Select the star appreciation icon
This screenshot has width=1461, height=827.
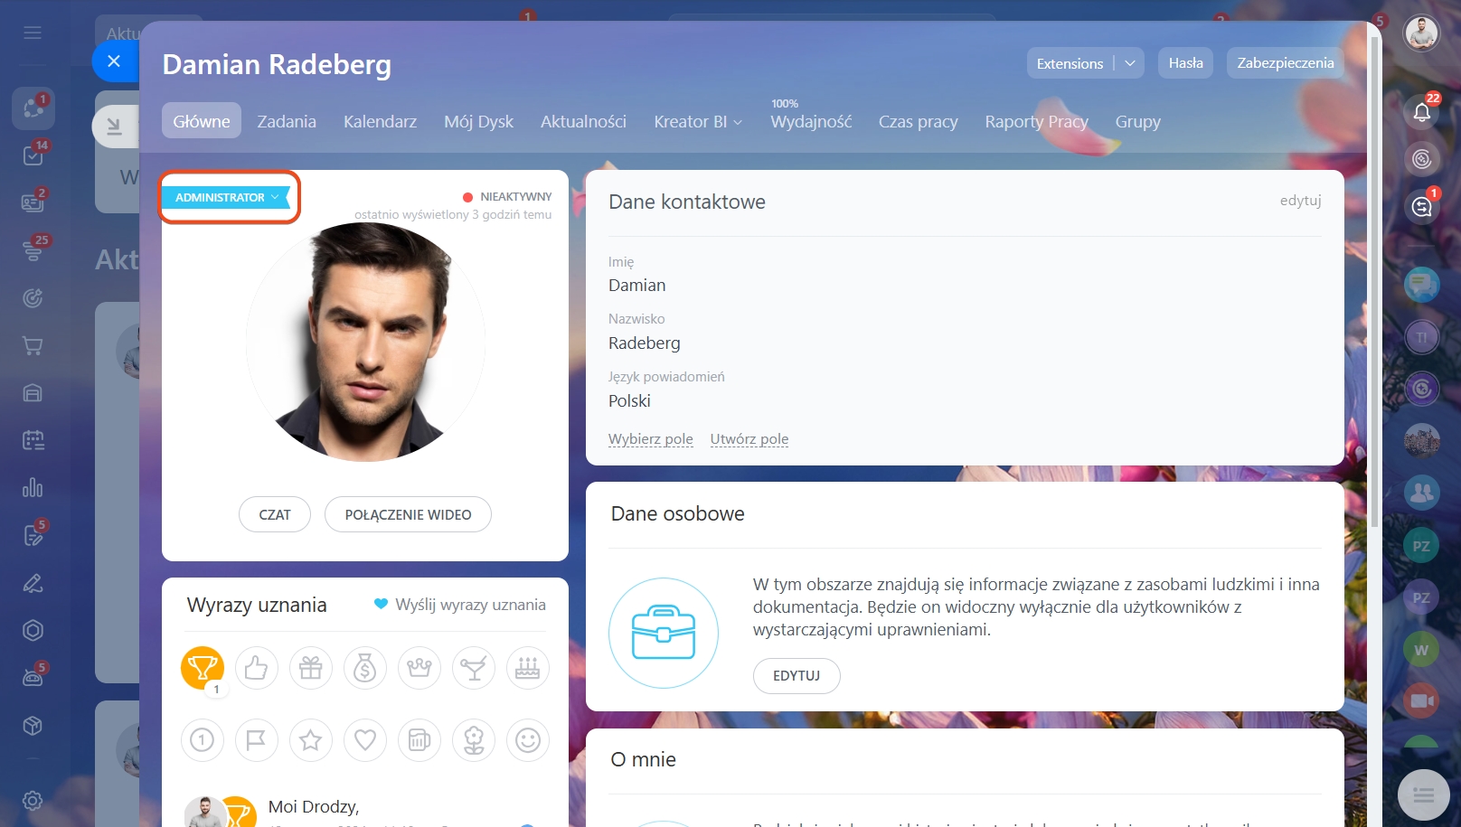(x=311, y=740)
